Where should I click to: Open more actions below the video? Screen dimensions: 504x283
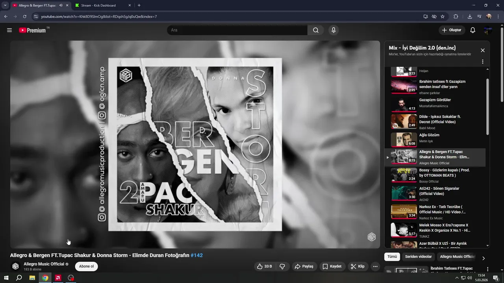(x=375, y=266)
